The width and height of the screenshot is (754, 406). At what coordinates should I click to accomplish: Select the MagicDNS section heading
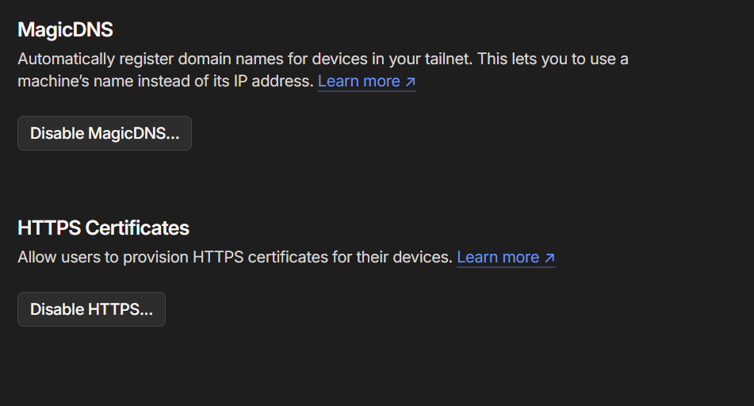pos(65,30)
